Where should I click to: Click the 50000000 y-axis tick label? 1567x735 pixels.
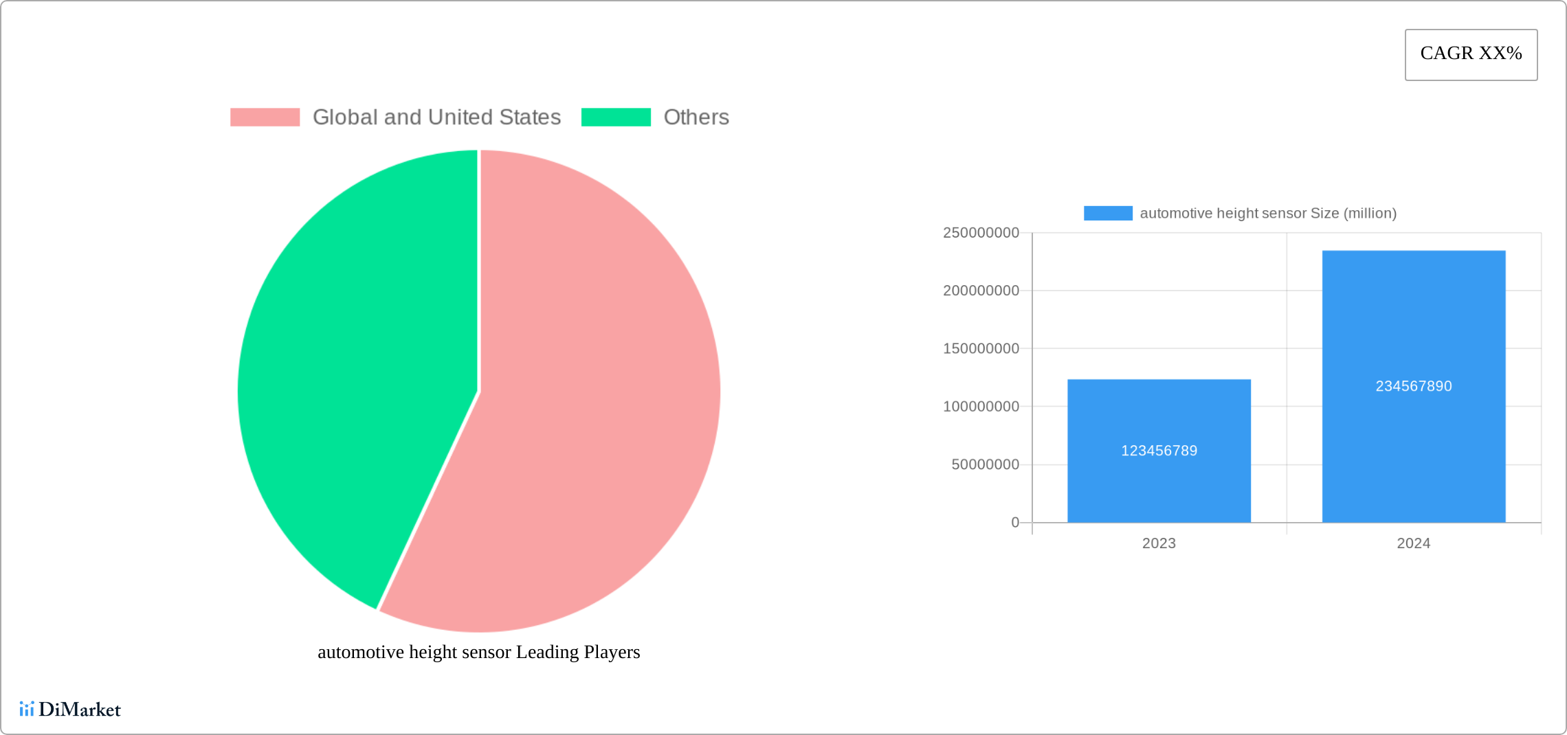pos(985,464)
